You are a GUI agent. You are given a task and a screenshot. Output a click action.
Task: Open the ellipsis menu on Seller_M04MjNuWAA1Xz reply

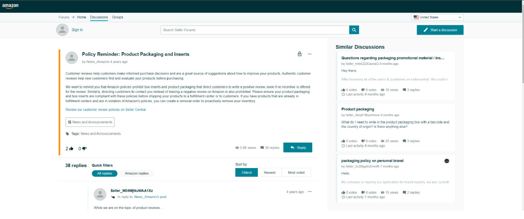pos(310,191)
